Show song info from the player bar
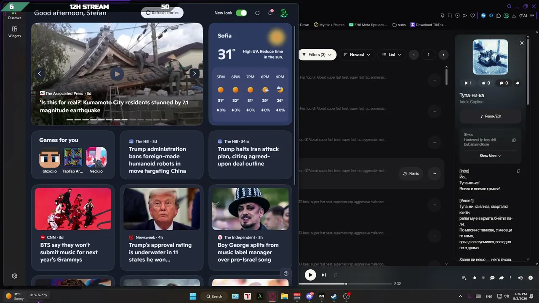Screen dimensions: 539x303 click(530, 278)
